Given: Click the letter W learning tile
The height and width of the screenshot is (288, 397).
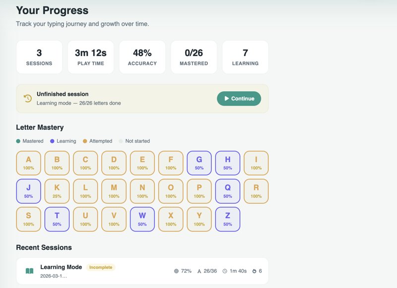Looking at the screenshot, I should (142, 219).
